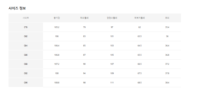Select the hip value 111 cell
Viewport: 204px width, 102px height.
112,83
